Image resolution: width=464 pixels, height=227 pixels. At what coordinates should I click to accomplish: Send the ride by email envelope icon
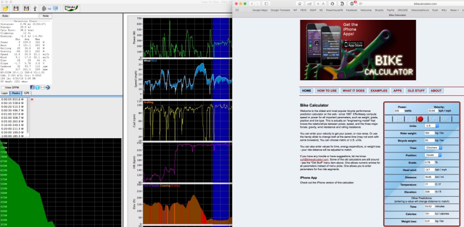[43, 88]
